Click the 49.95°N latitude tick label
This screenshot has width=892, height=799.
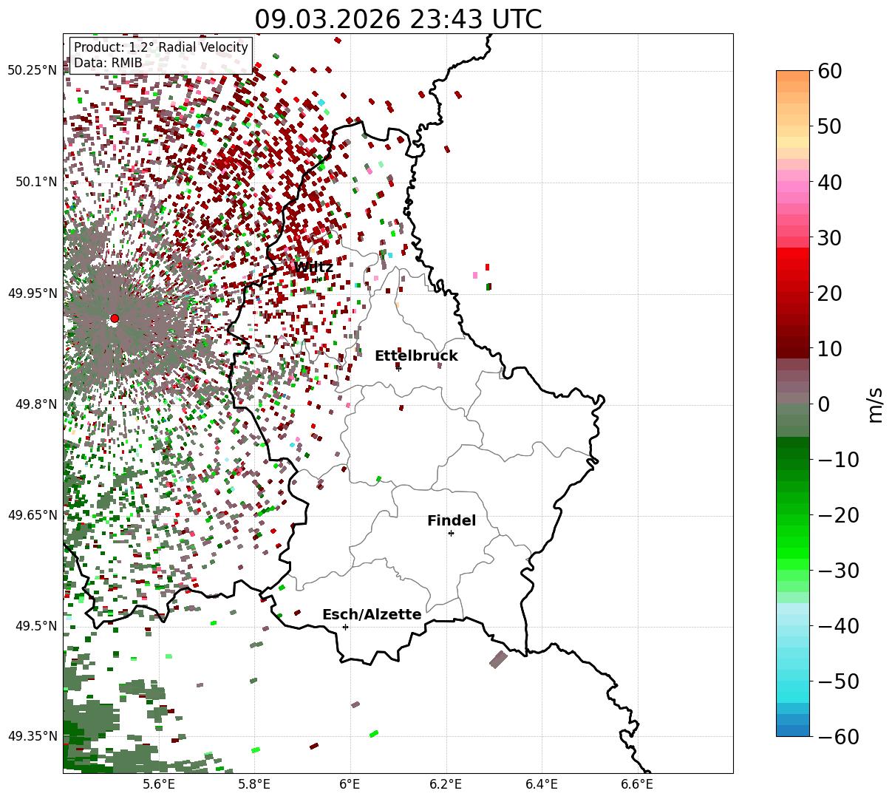click(32, 293)
